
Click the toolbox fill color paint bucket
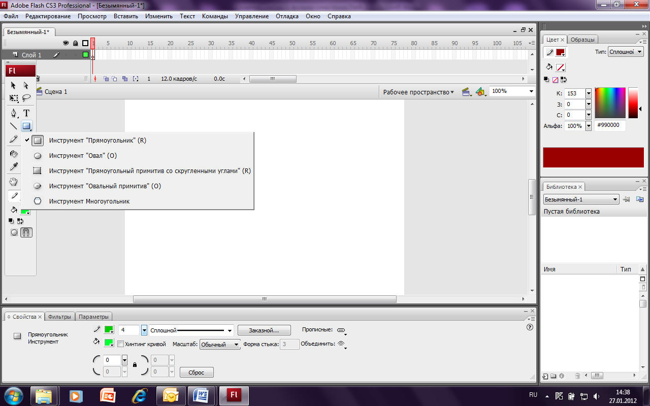(14, 210)
